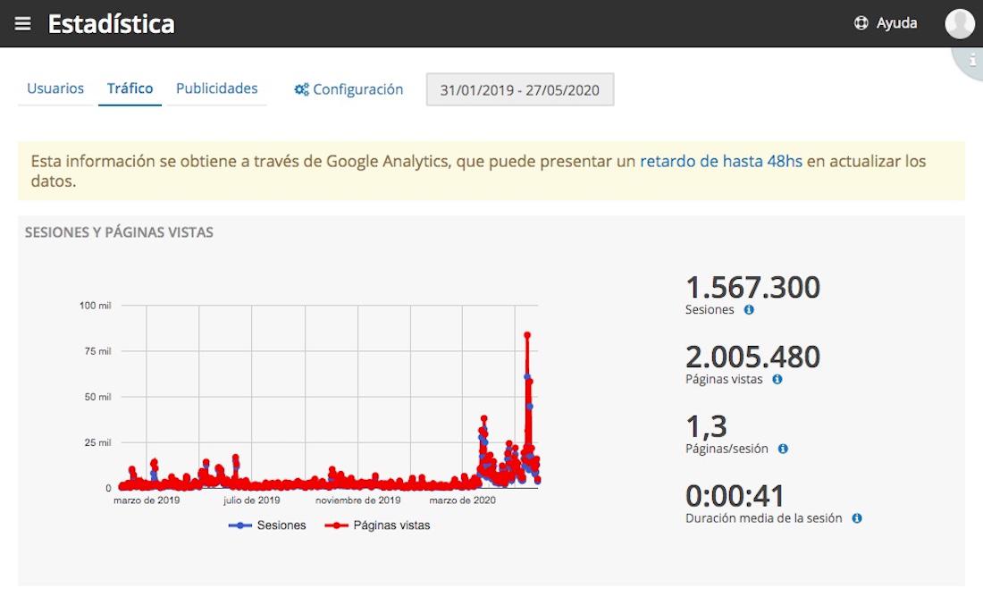
Task: Click the info icon next to Sesiones
Action: click(749, 310)
